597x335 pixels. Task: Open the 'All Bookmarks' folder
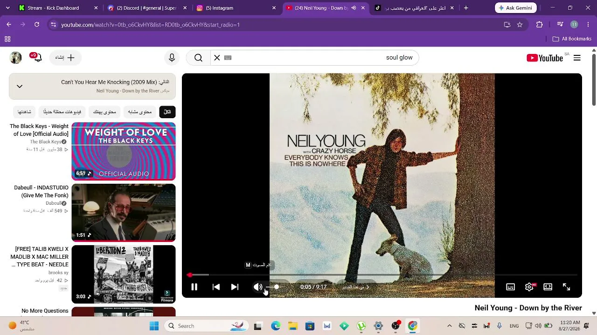pyautogui.click(x=572, y=39)
